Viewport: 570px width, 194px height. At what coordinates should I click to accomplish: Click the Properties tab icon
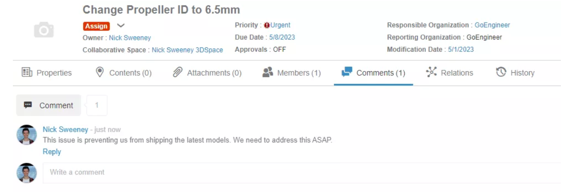27,72
